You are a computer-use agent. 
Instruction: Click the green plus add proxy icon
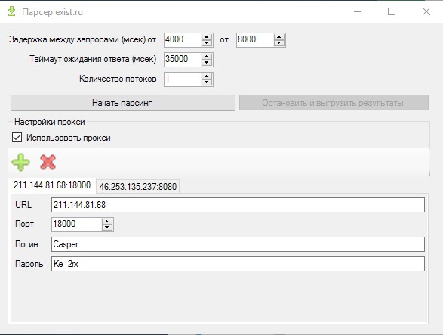[20, 162]
